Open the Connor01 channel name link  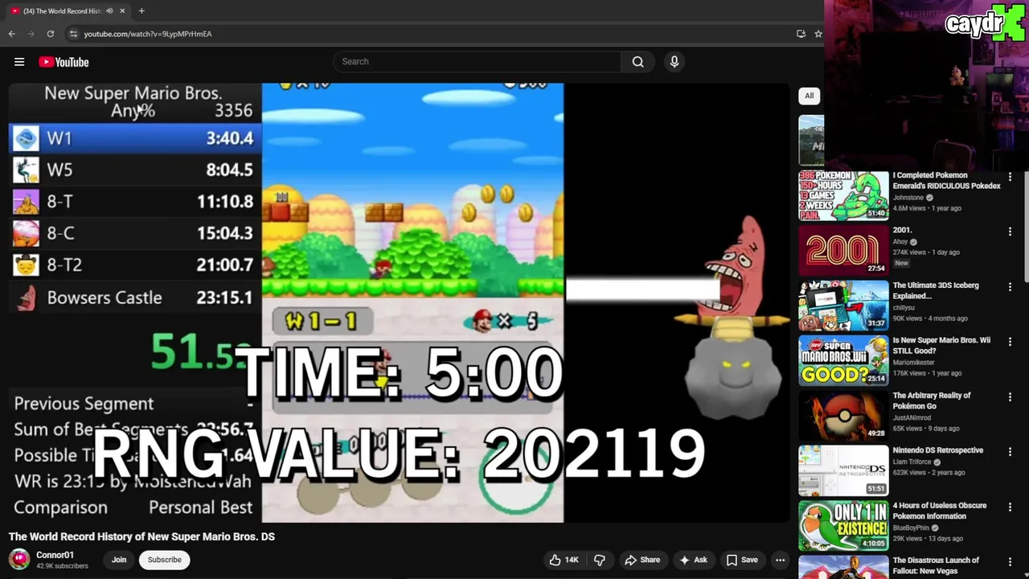(55, 555)
